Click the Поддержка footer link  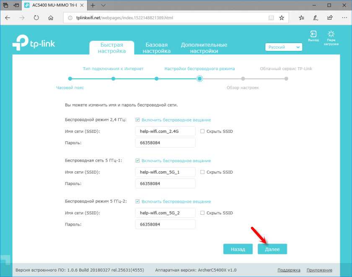289,270
